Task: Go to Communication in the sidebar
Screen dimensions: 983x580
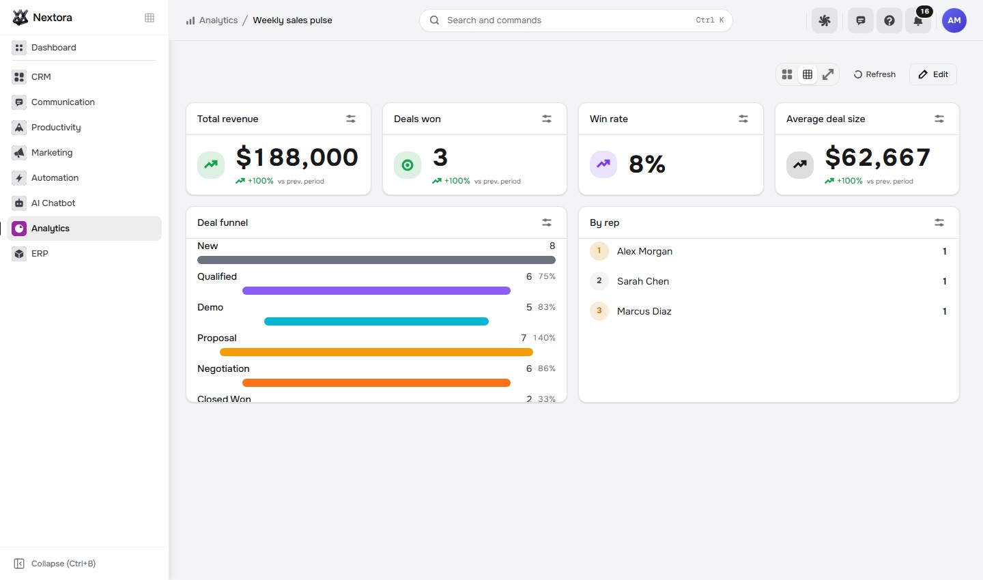Action: coord(84,102)
